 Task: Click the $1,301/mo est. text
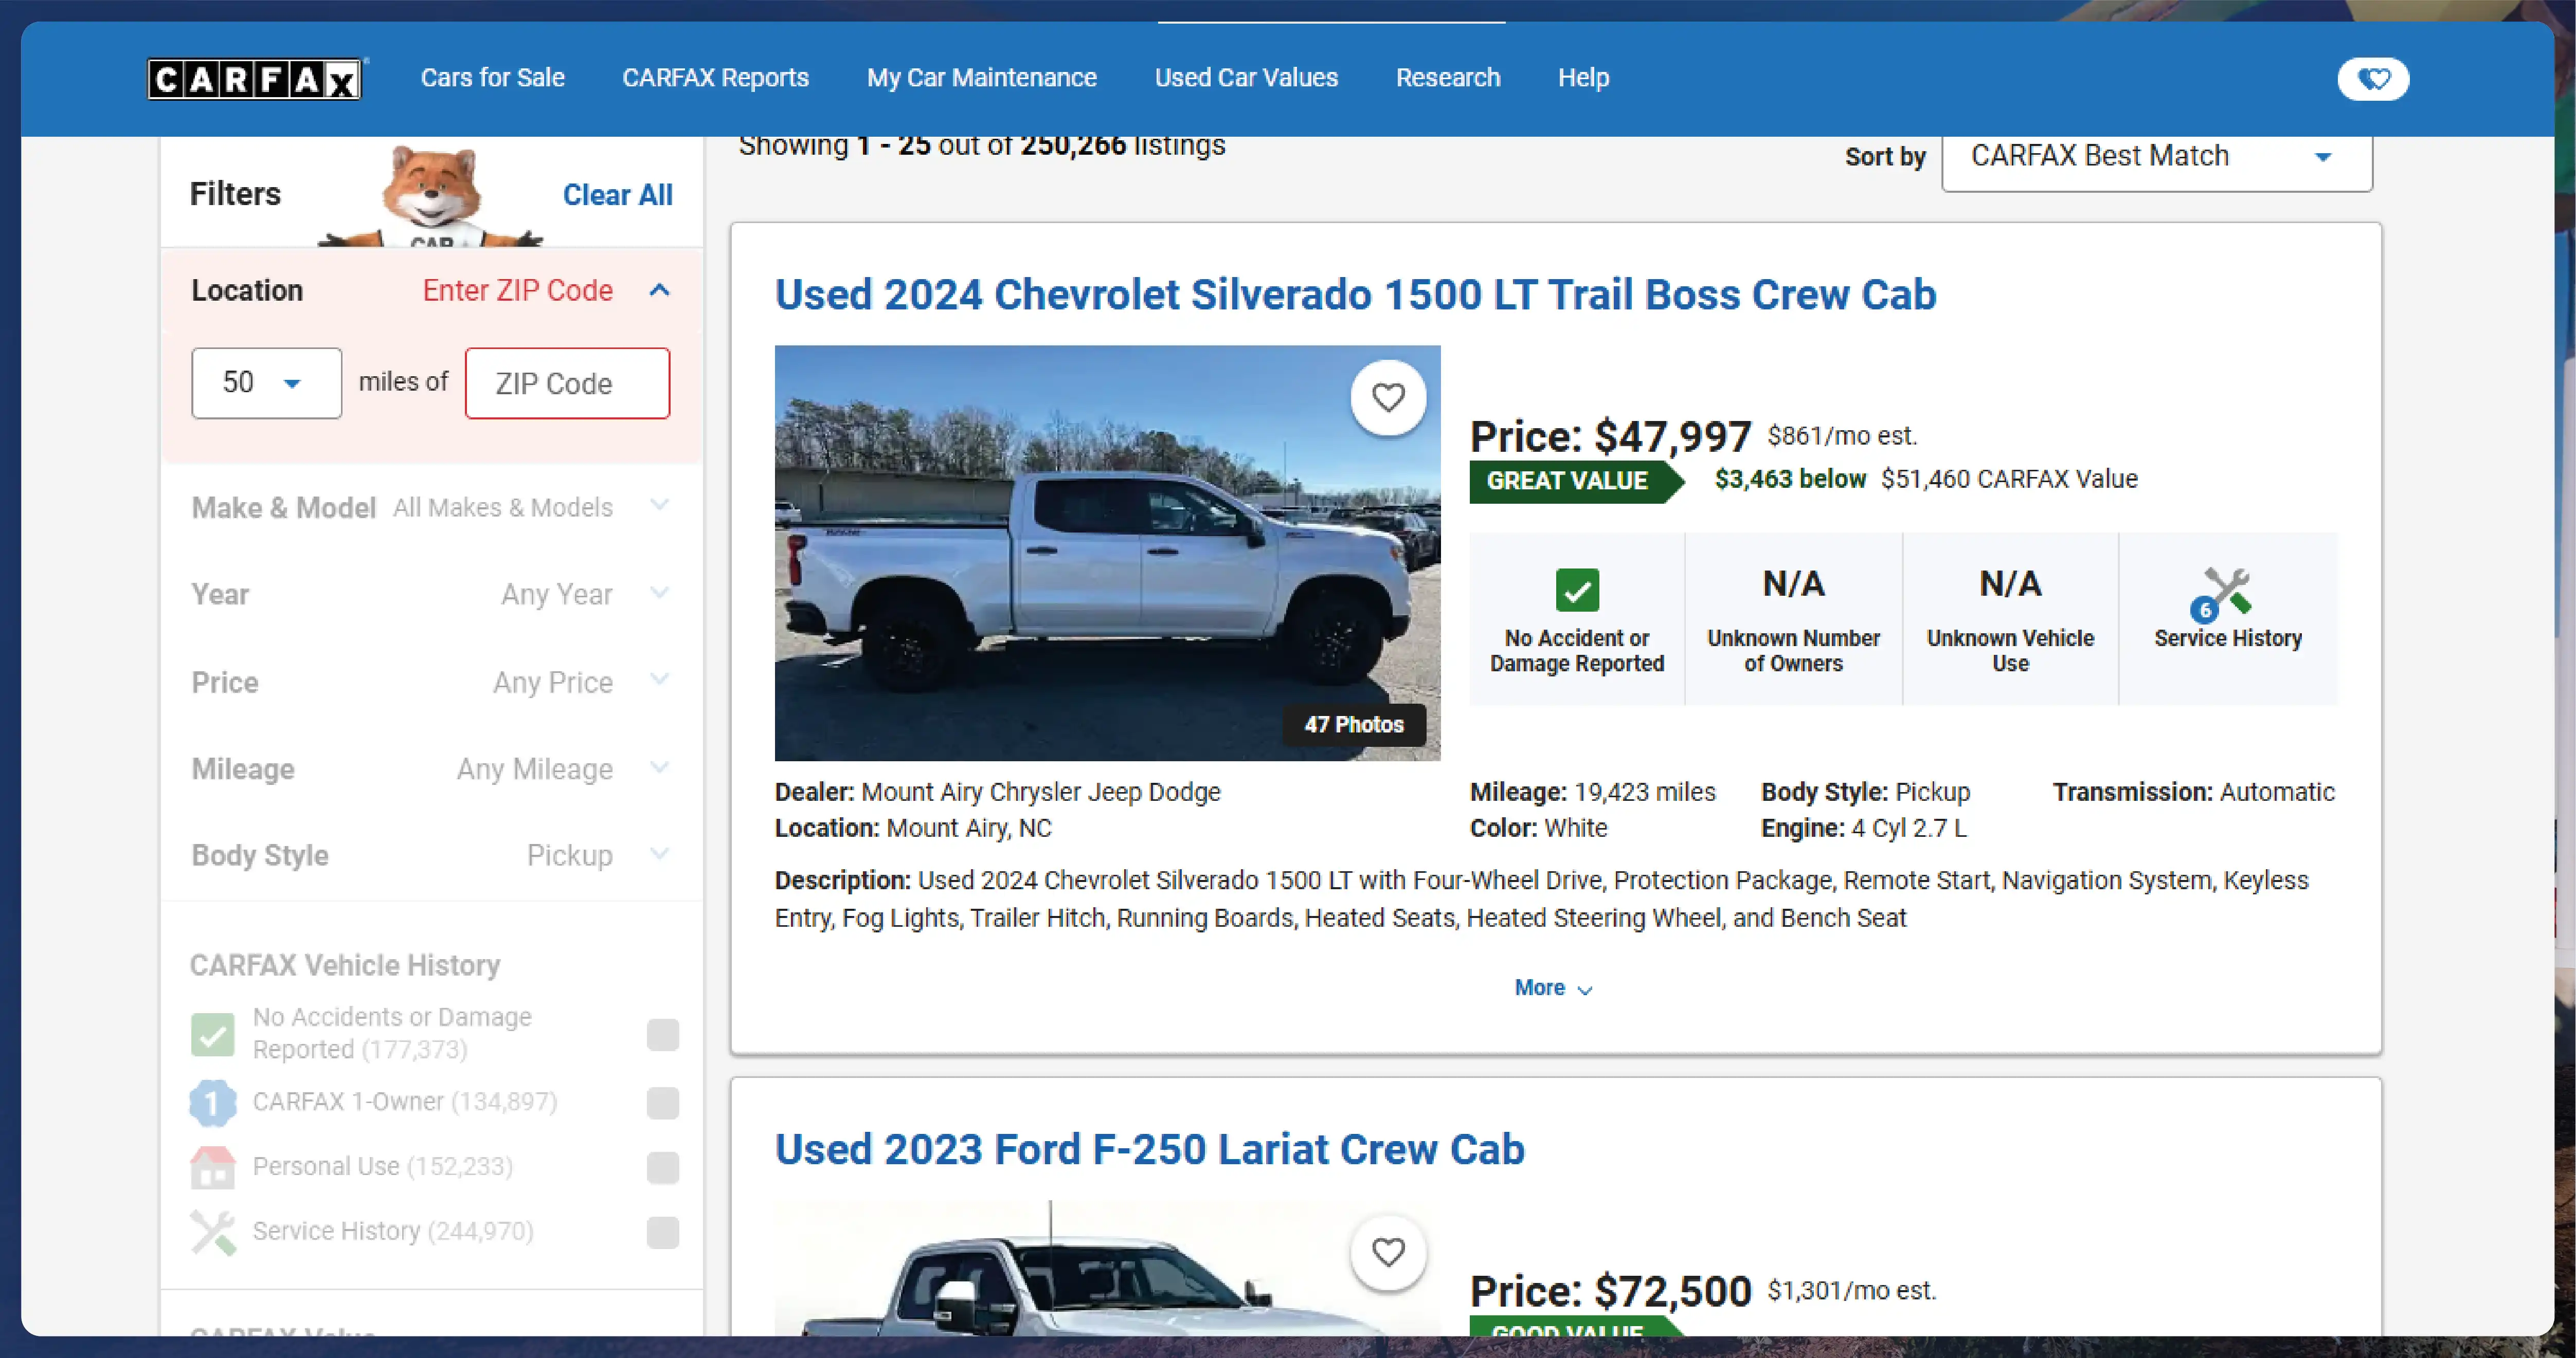click(1852, 1291)
